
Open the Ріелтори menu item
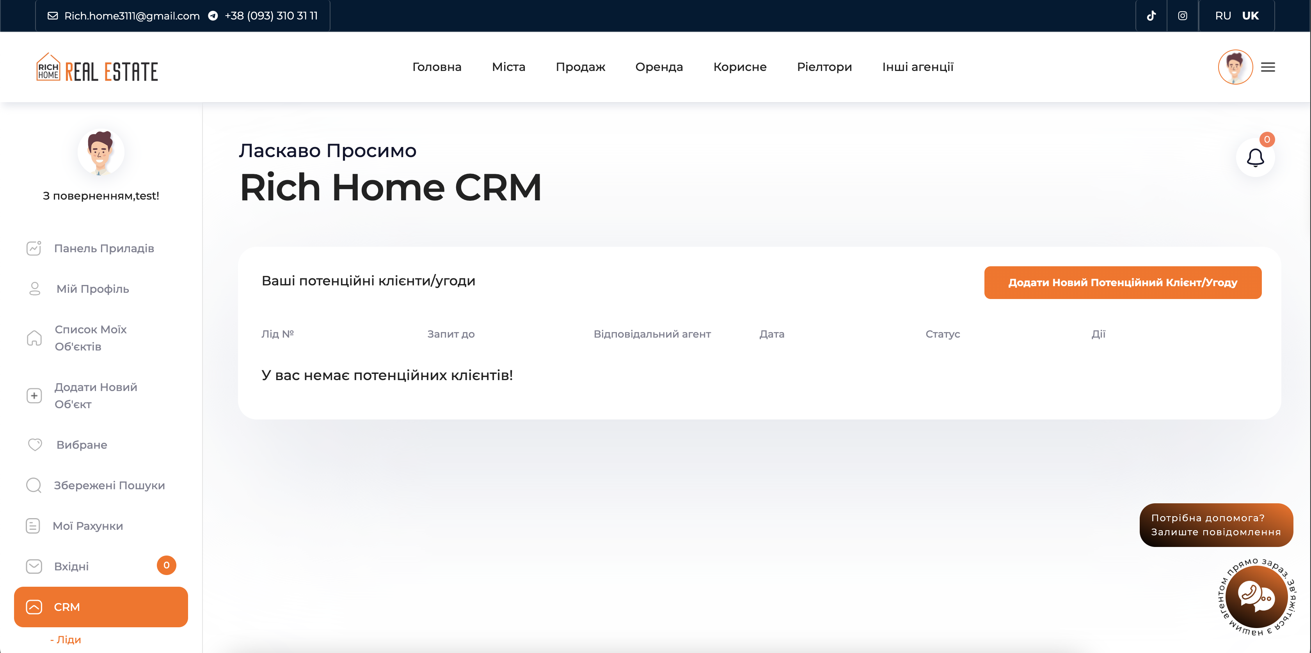(x=824, y=67)
